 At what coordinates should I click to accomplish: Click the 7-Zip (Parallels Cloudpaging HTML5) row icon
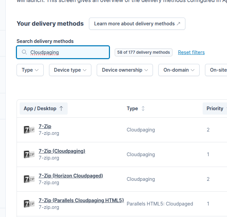(x=29, y=203)
